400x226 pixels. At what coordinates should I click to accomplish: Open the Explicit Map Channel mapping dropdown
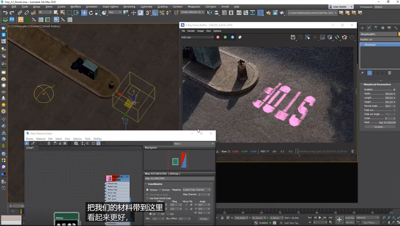[197, 190]
